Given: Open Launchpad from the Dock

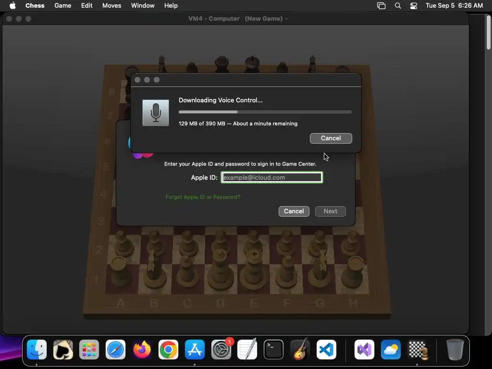Looking at the screenshot, I should click(89, 350).
